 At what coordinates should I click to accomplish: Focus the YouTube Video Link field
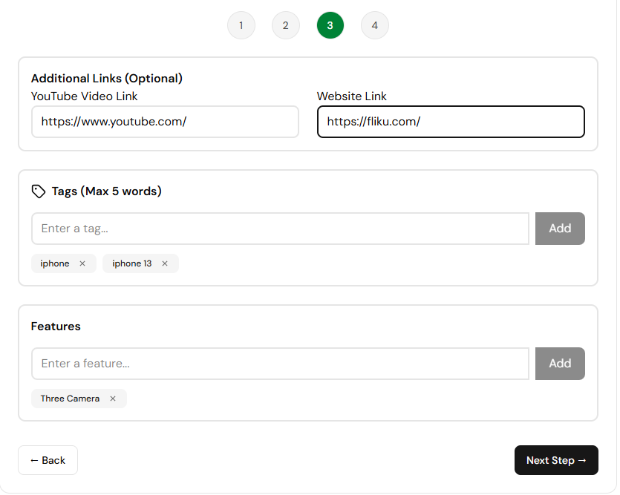[x=165, y=122]
